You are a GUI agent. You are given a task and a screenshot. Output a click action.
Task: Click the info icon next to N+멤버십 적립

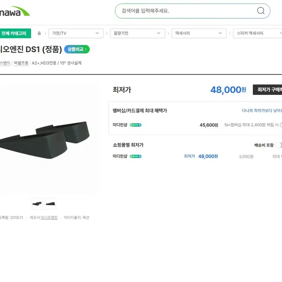[281, 125]
